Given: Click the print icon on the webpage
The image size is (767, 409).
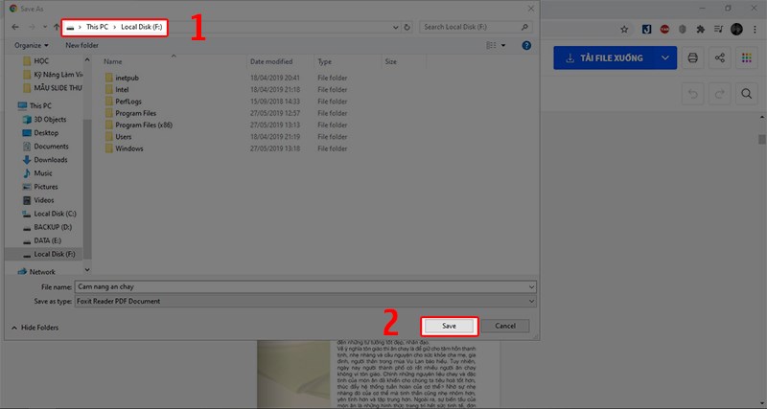Looking at the screenshot, I should pyautogui.click(x=692, y=58).
